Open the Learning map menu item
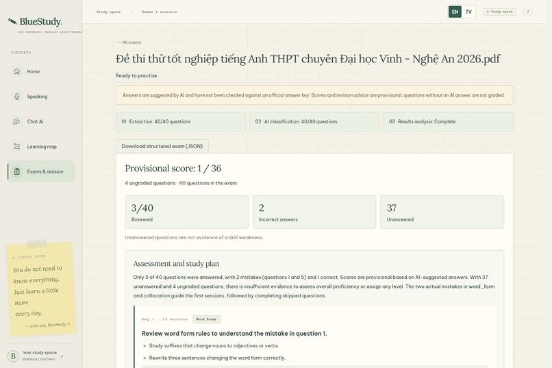 (x=41, y=147)
